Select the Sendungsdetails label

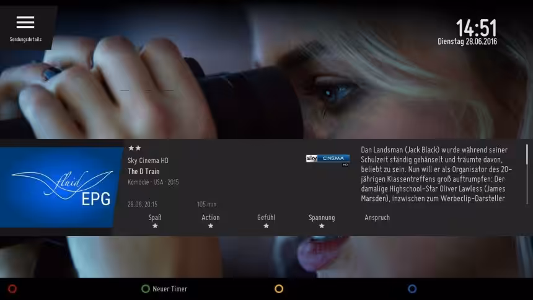coord(26,39)
